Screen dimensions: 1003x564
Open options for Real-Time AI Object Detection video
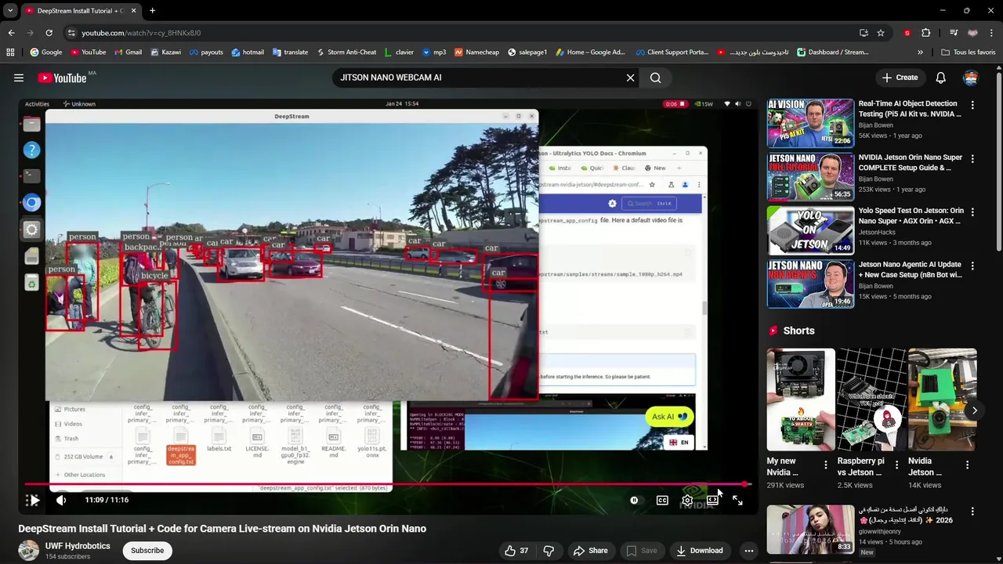point(972,105)
